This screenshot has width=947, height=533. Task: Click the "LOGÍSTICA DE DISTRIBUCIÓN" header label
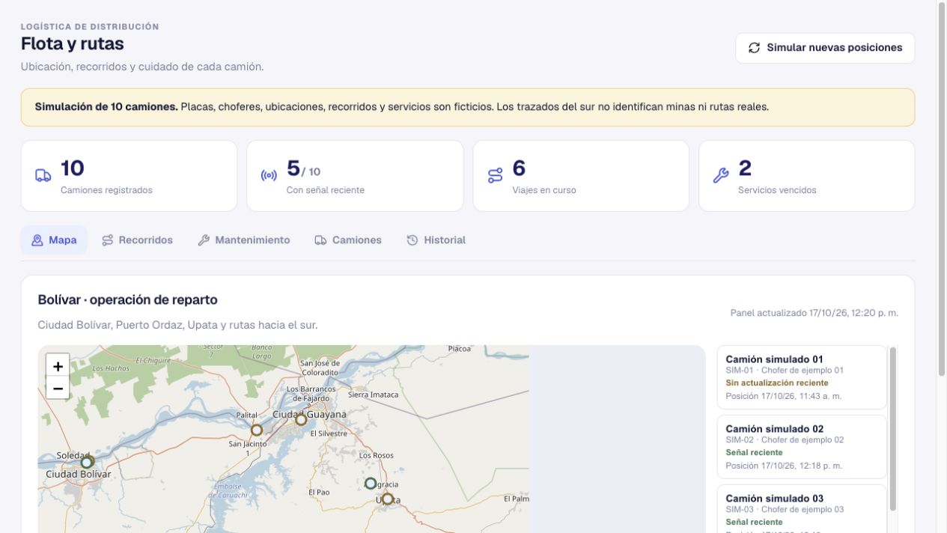click(x=90, y=27)
